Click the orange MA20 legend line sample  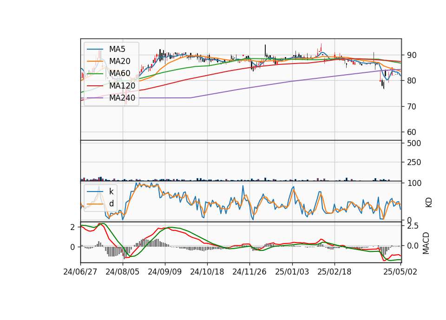point(95,61)
